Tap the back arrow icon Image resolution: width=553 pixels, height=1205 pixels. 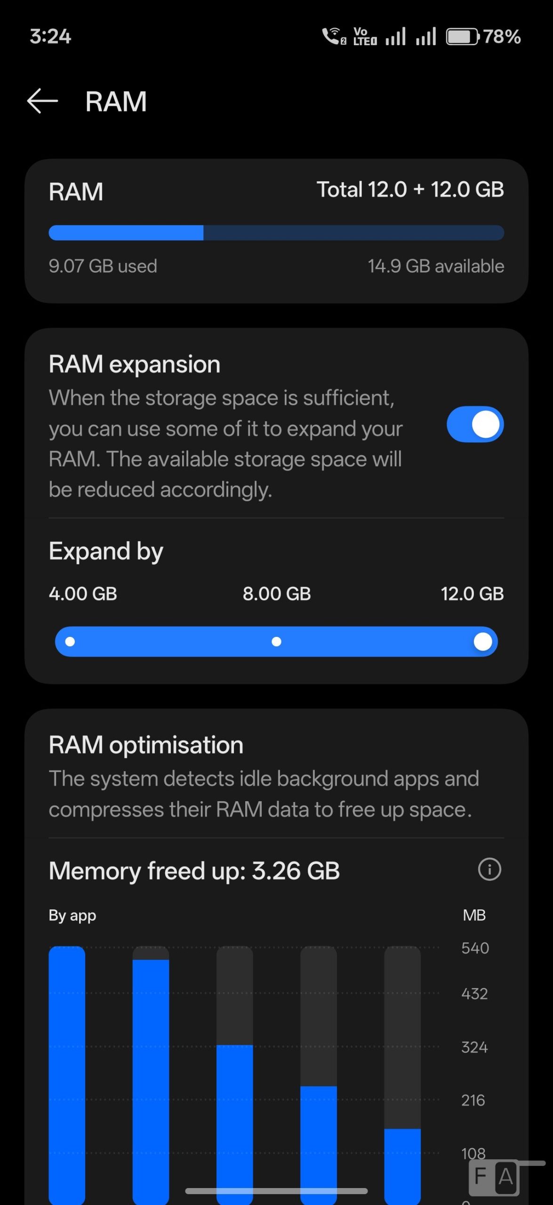tap(42, 101)
